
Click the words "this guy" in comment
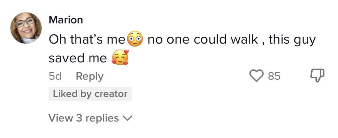coord(292,41)
